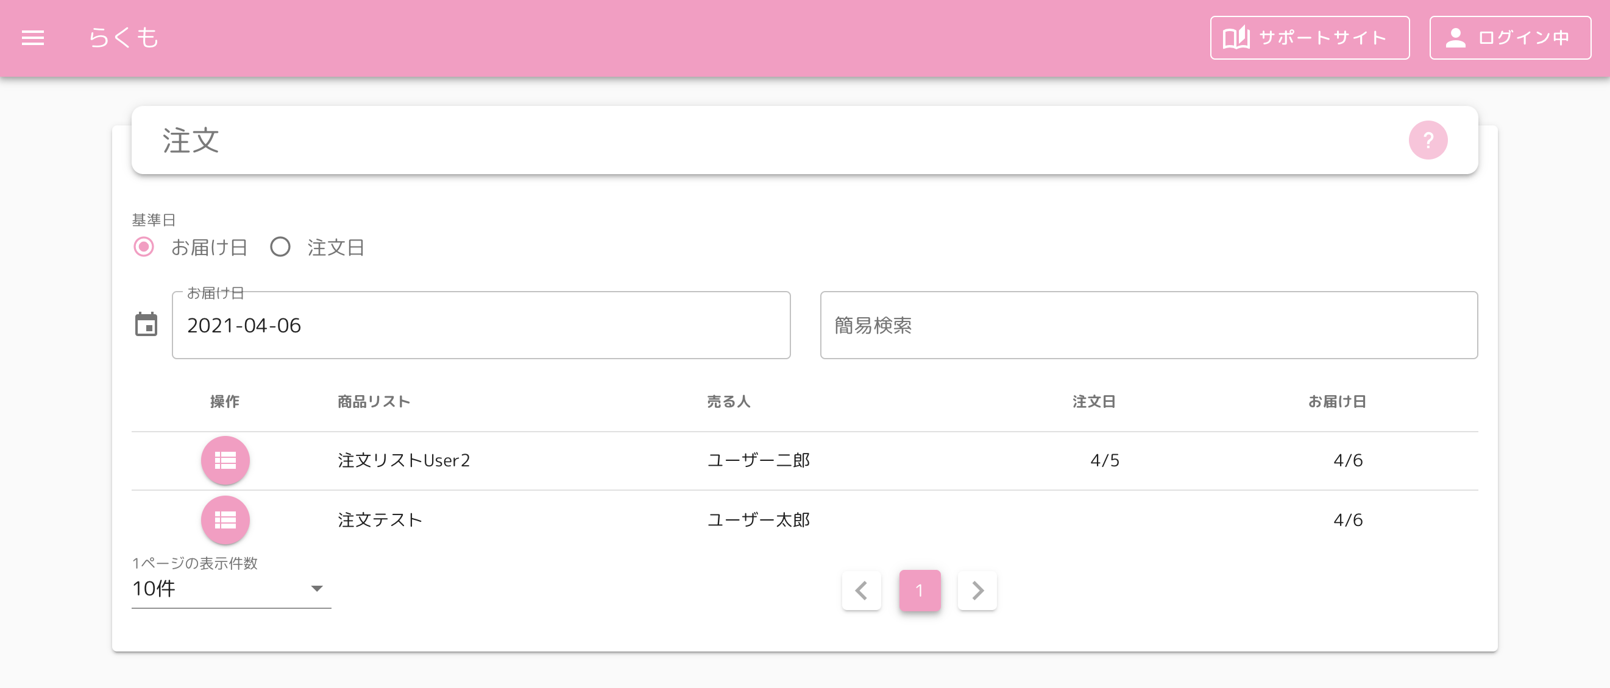Select the お届け日 radio option

pos(144,247)
